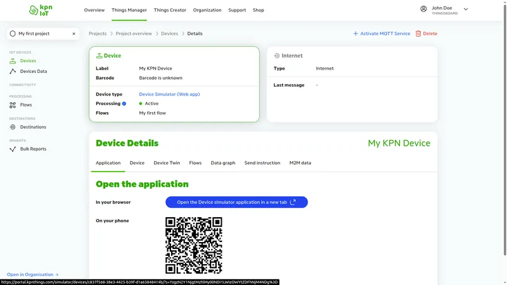Switch to the Device Twin tab

tap(167, 163)
